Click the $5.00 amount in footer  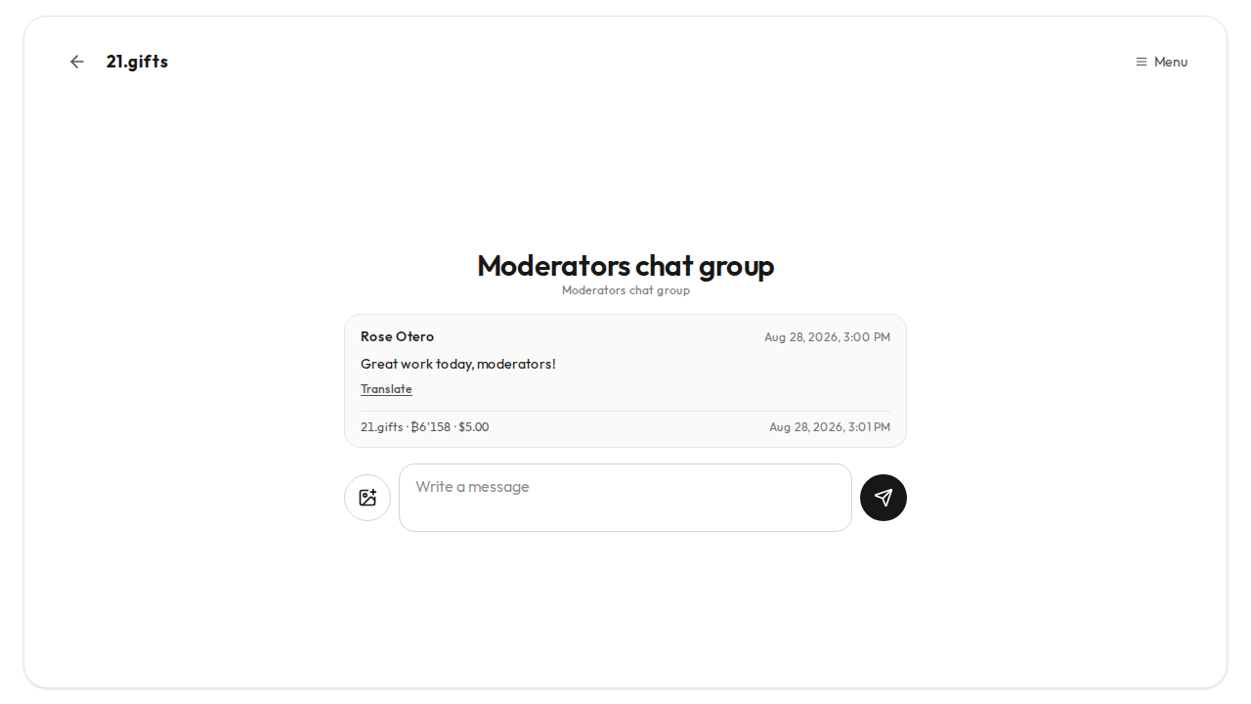coord(474,427)
